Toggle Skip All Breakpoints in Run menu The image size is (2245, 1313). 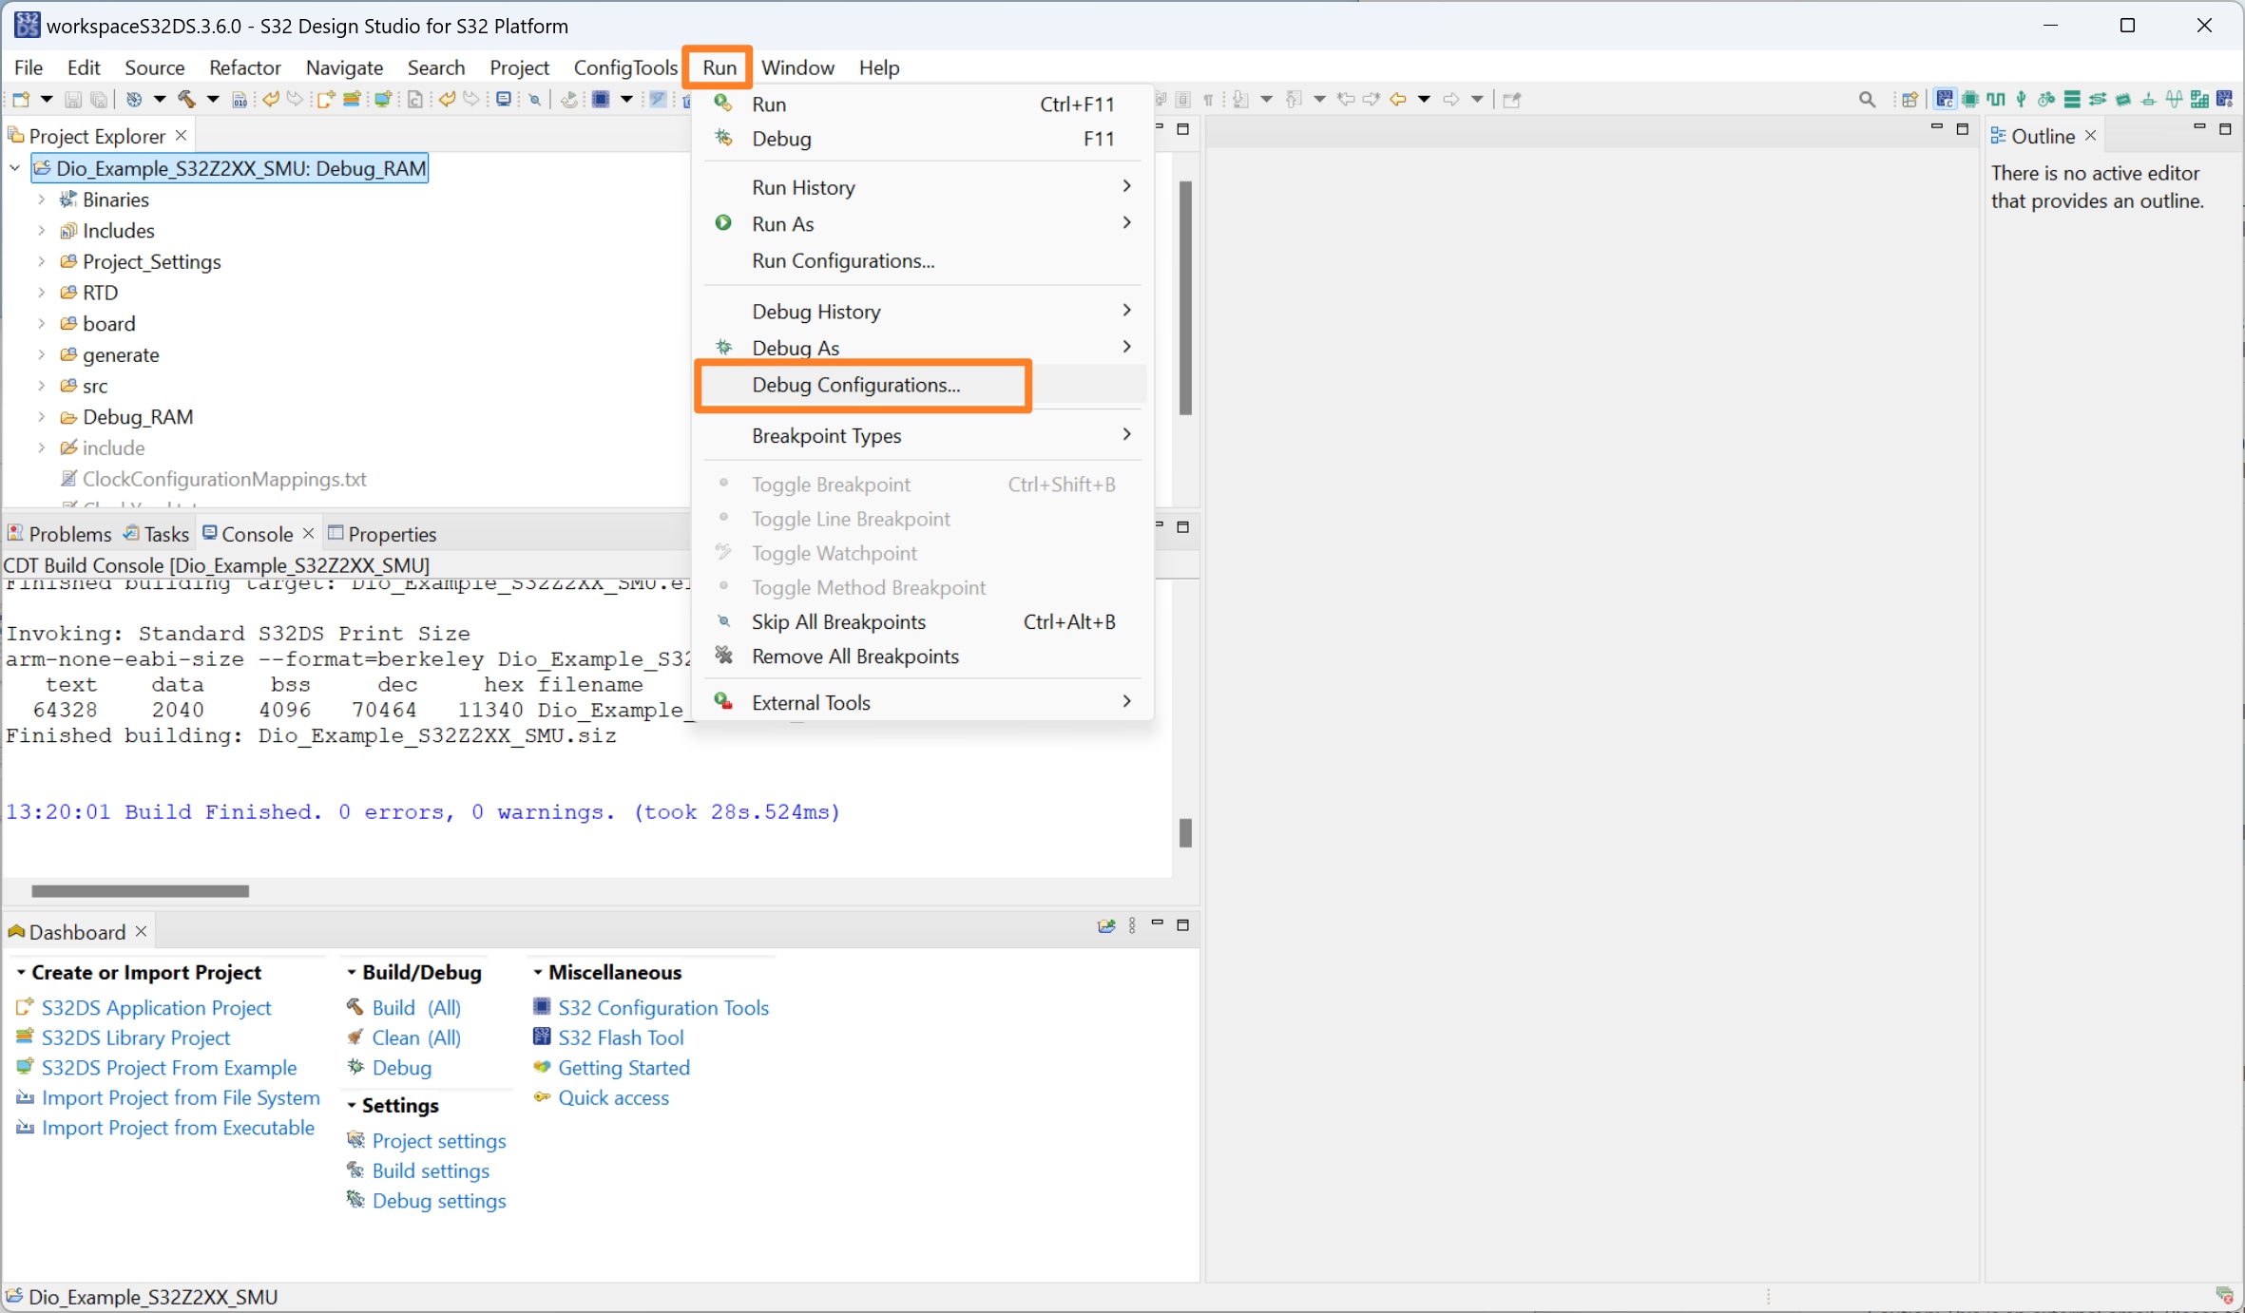pyautogui.click(x=838, y=622)
